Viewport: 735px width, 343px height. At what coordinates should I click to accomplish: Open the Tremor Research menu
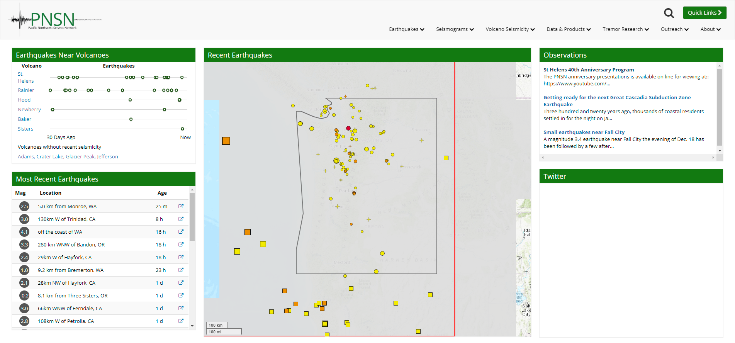point(625,29)
